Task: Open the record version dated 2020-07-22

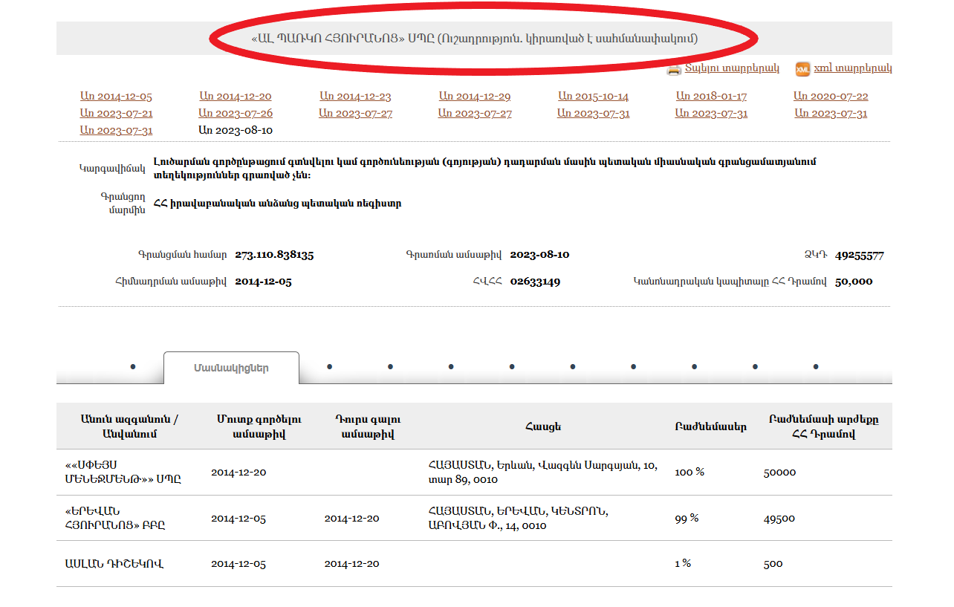Action: point(831,97)
